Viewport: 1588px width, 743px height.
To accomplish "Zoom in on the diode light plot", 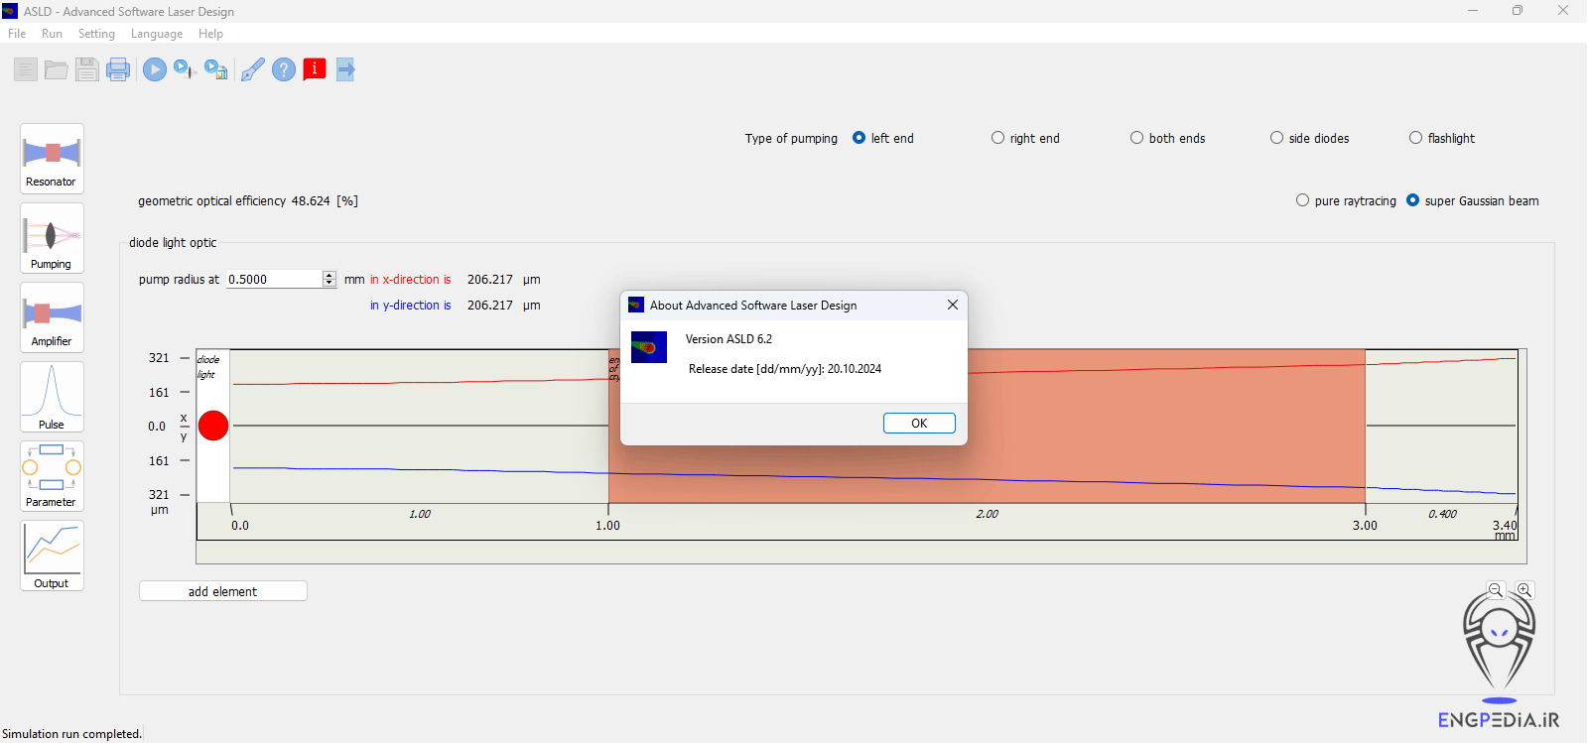I will pos(1524,590).
